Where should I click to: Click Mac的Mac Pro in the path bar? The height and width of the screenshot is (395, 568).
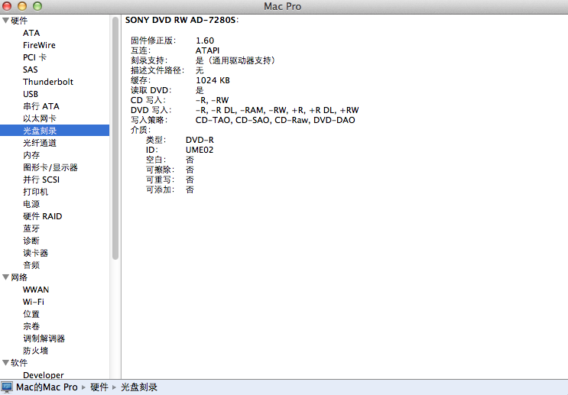click(x=47, y=387)
